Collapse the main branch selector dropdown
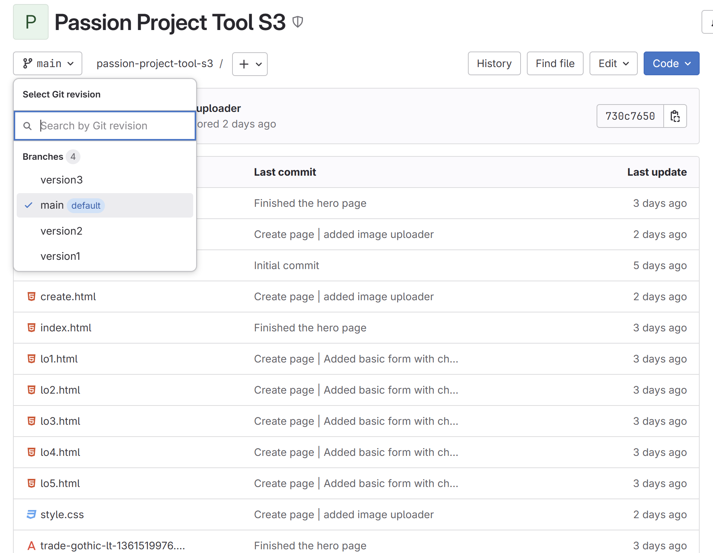 click(x=48, y=63)
